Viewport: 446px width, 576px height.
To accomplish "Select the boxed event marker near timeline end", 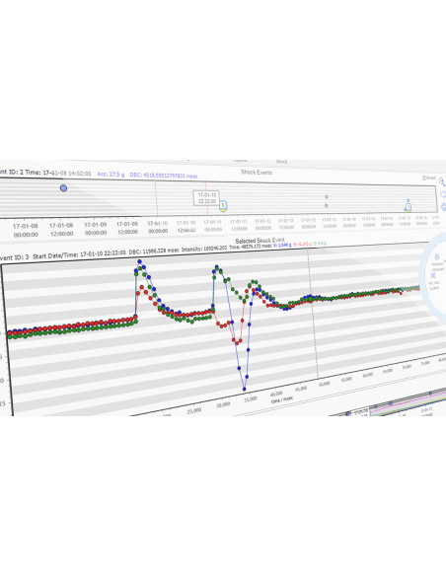I will coord(408,208).
